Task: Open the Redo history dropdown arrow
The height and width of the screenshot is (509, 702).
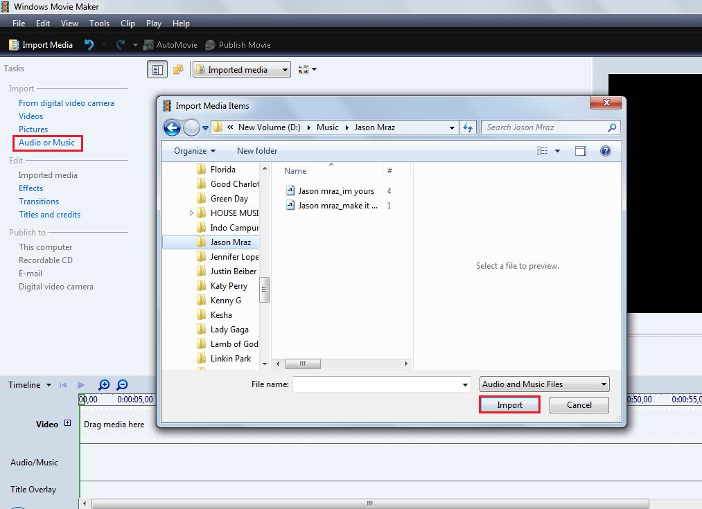Action: pos(134,45)
